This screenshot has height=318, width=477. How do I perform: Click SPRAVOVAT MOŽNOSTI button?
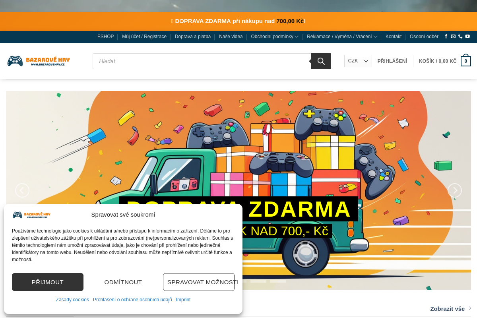coord(199,282)
